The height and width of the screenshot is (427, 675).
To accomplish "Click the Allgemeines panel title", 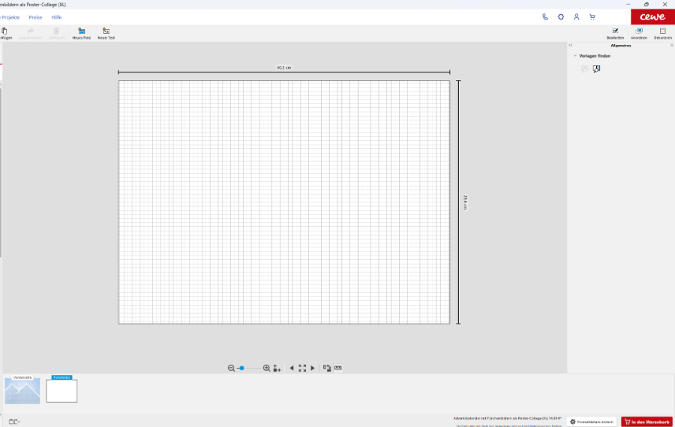I will 621,45.
